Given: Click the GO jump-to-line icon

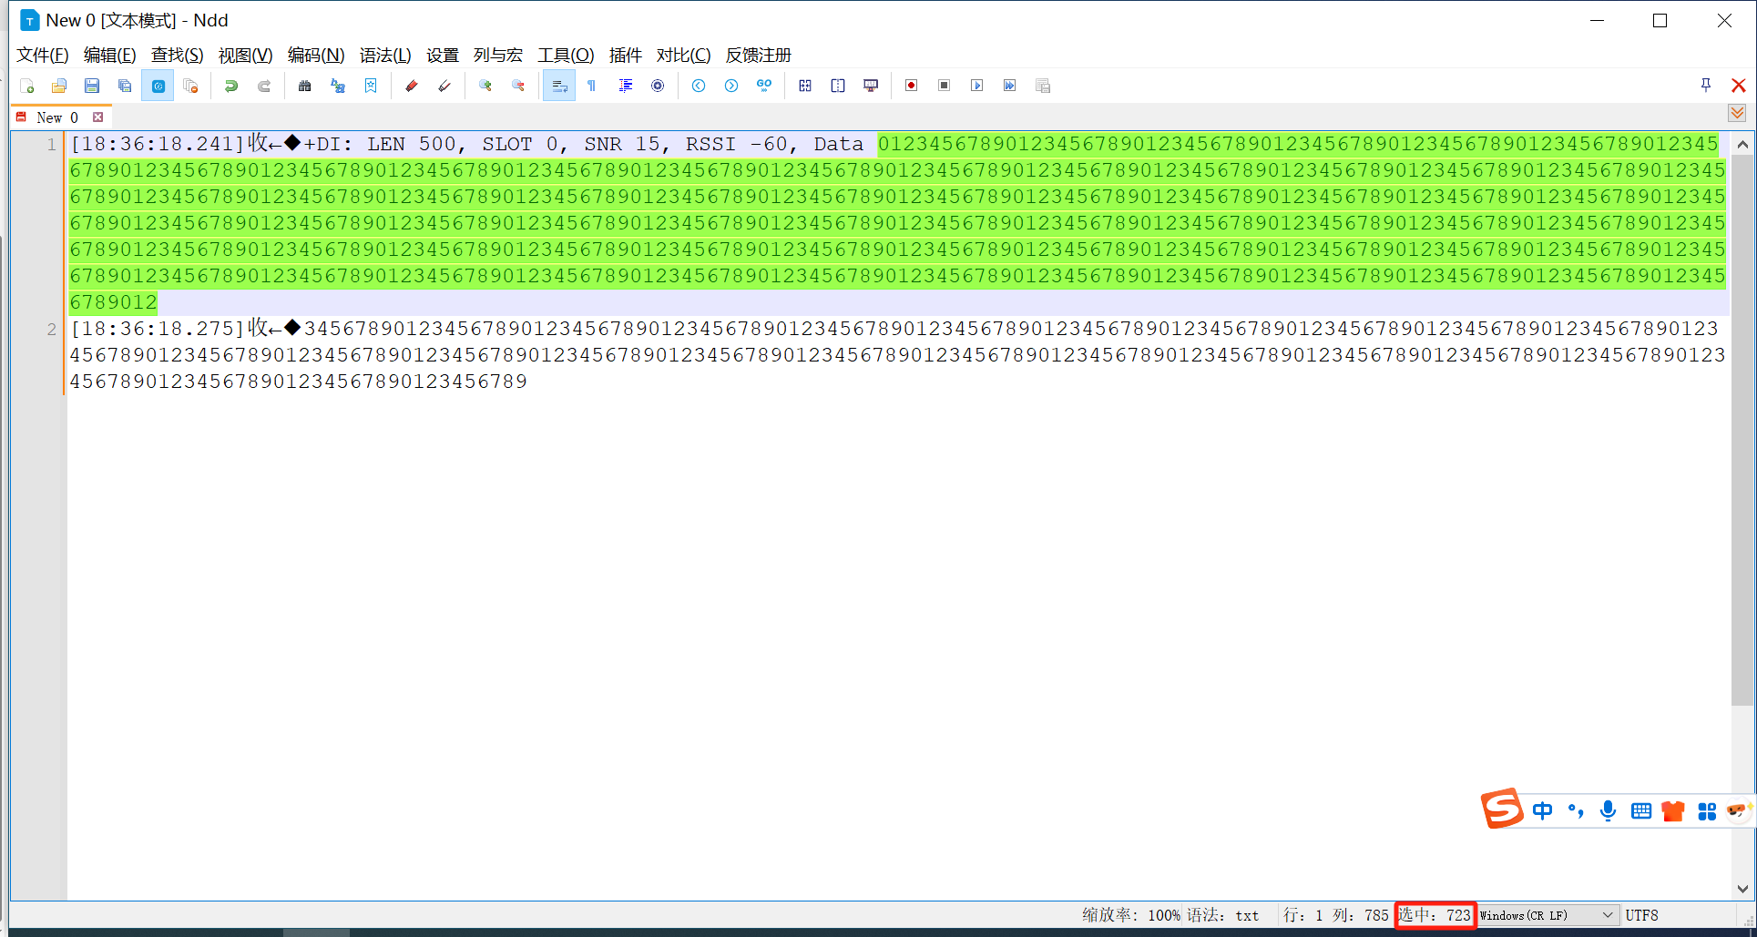Looking at the screenshot, I should pos(764,86).
